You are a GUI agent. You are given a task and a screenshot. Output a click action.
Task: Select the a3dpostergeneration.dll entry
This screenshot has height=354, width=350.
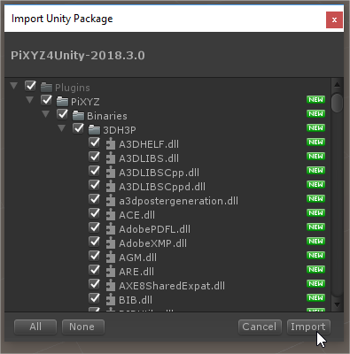(178, 201)
